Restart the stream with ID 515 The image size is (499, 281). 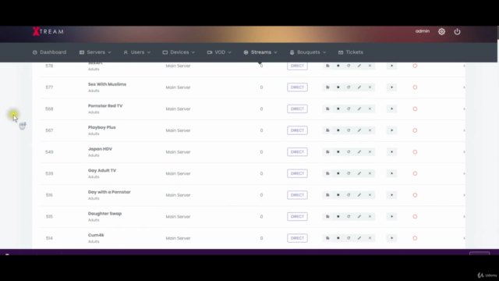pyautogui.click(x=349, y=217)
